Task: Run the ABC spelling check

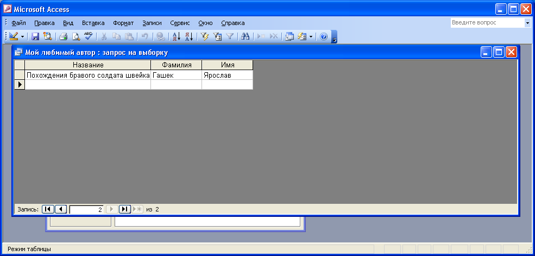Action: pyautogui.click(x=88, y=36)
